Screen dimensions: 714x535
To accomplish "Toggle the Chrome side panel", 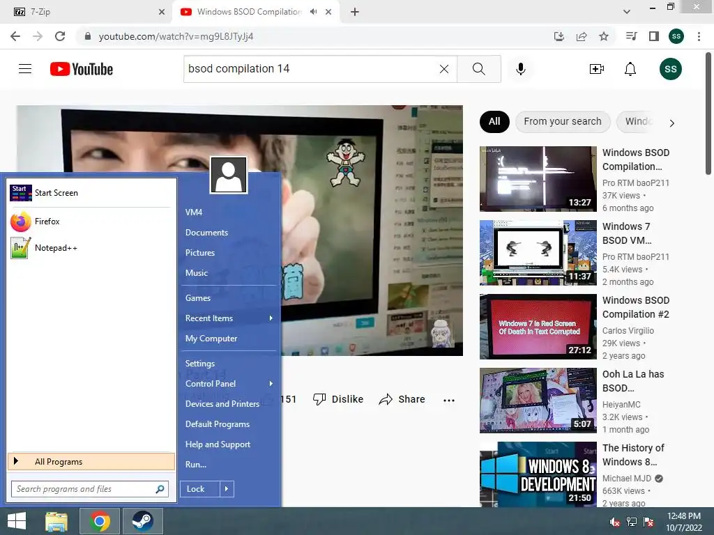I will 654,36.
